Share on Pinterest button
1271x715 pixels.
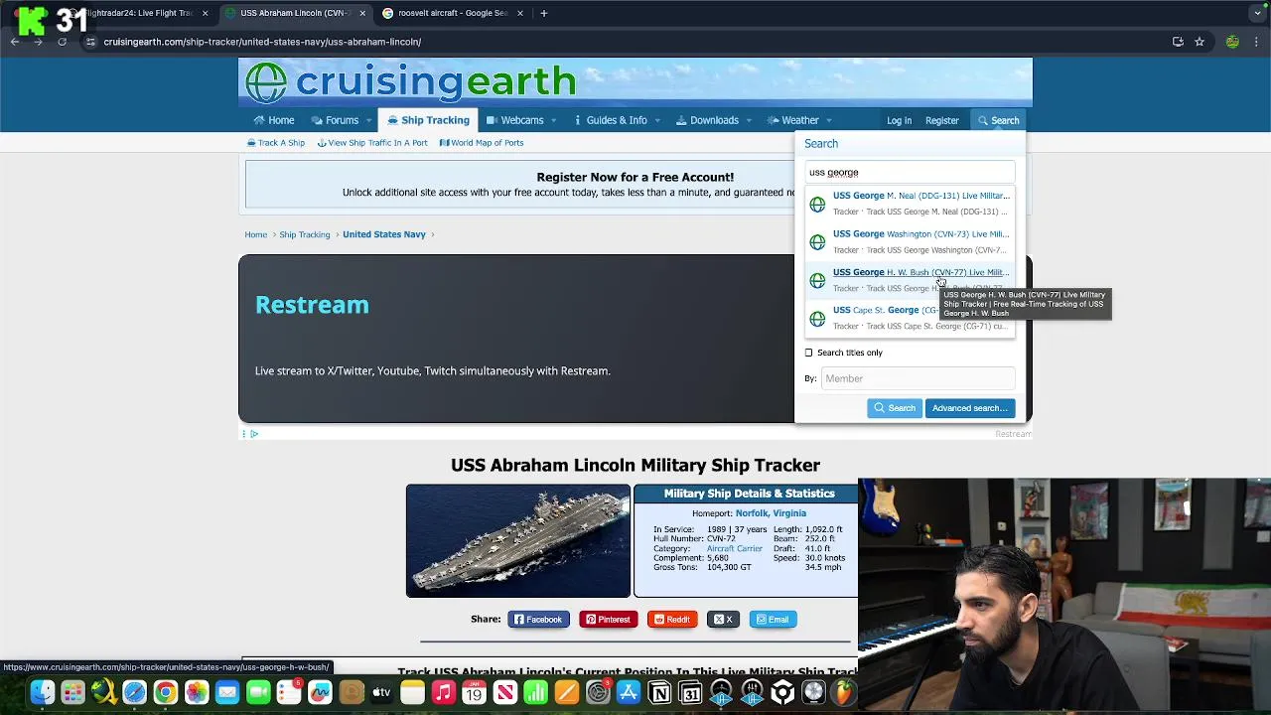click(608, 620)
